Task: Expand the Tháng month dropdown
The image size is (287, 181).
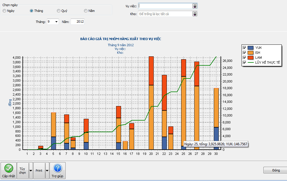Action: tap(56, 22)
